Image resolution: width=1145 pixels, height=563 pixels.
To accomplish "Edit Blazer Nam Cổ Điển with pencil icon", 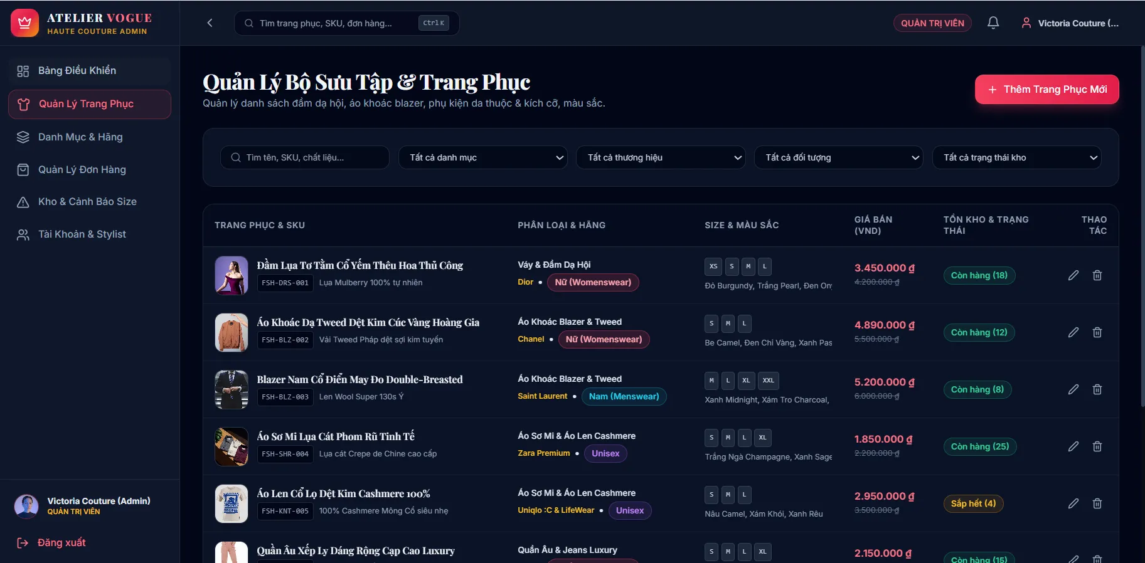I will click(1073, 389).
